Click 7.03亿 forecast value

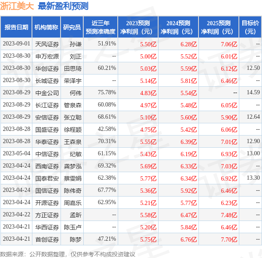tap(229, 166)
